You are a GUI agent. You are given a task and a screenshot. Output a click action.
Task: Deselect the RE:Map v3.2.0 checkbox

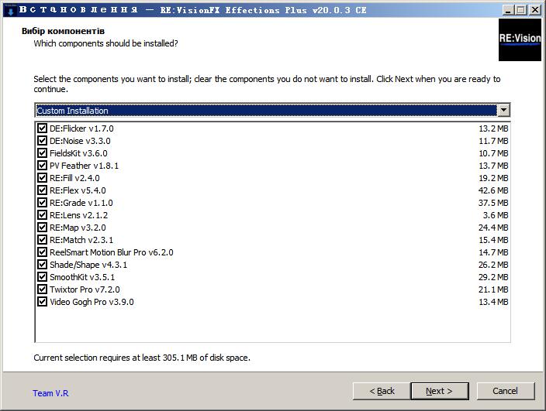(x=42, y=228)
